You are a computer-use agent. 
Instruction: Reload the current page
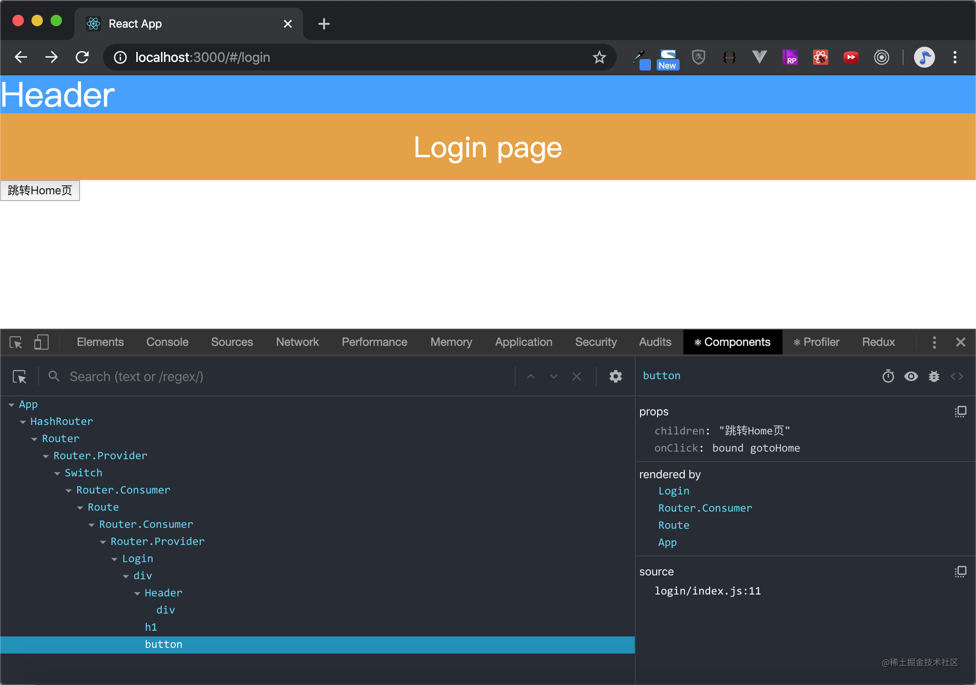pos(82,57)
